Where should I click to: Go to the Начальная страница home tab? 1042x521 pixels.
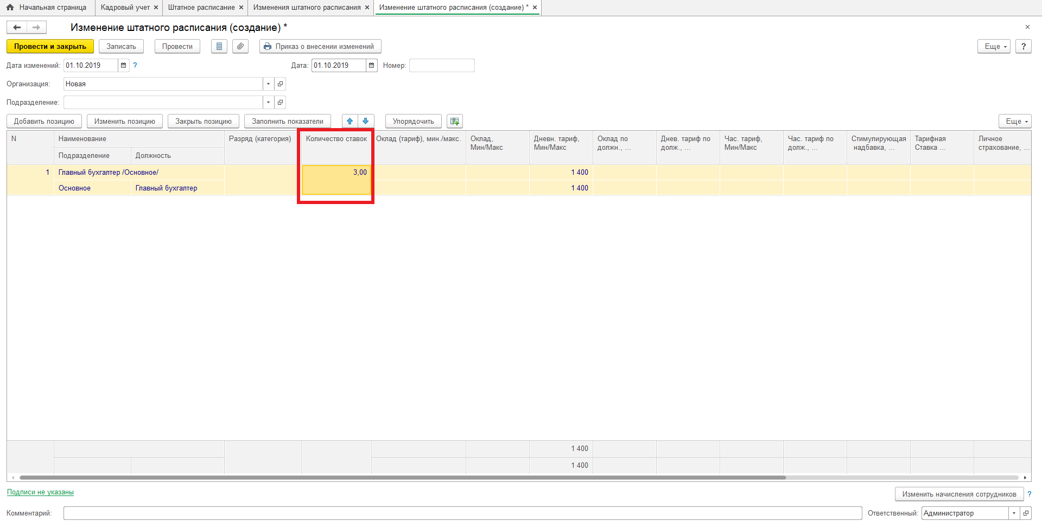pyautogui.click(x=47, y=8)
